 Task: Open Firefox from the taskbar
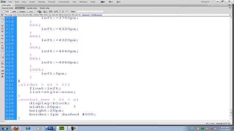pos(16,128)
